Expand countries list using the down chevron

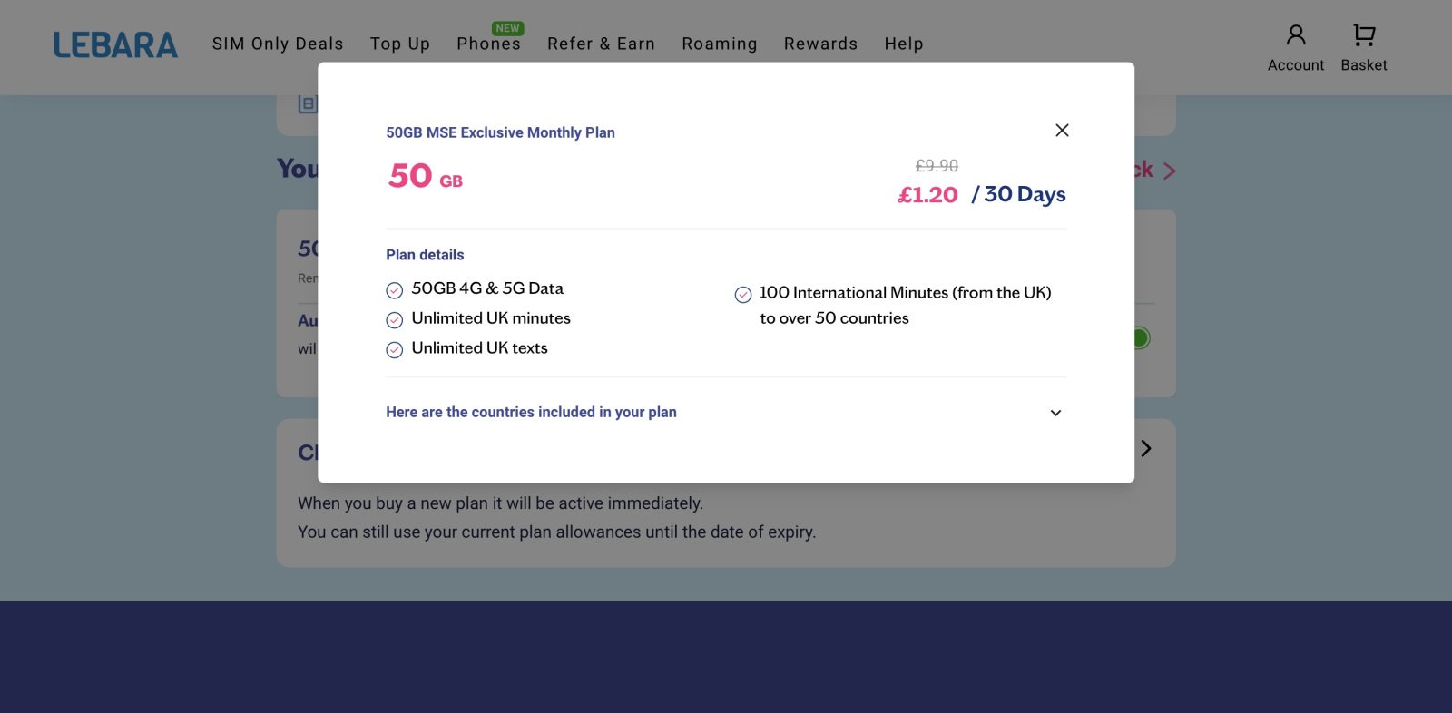click(x=1055, y=413)
